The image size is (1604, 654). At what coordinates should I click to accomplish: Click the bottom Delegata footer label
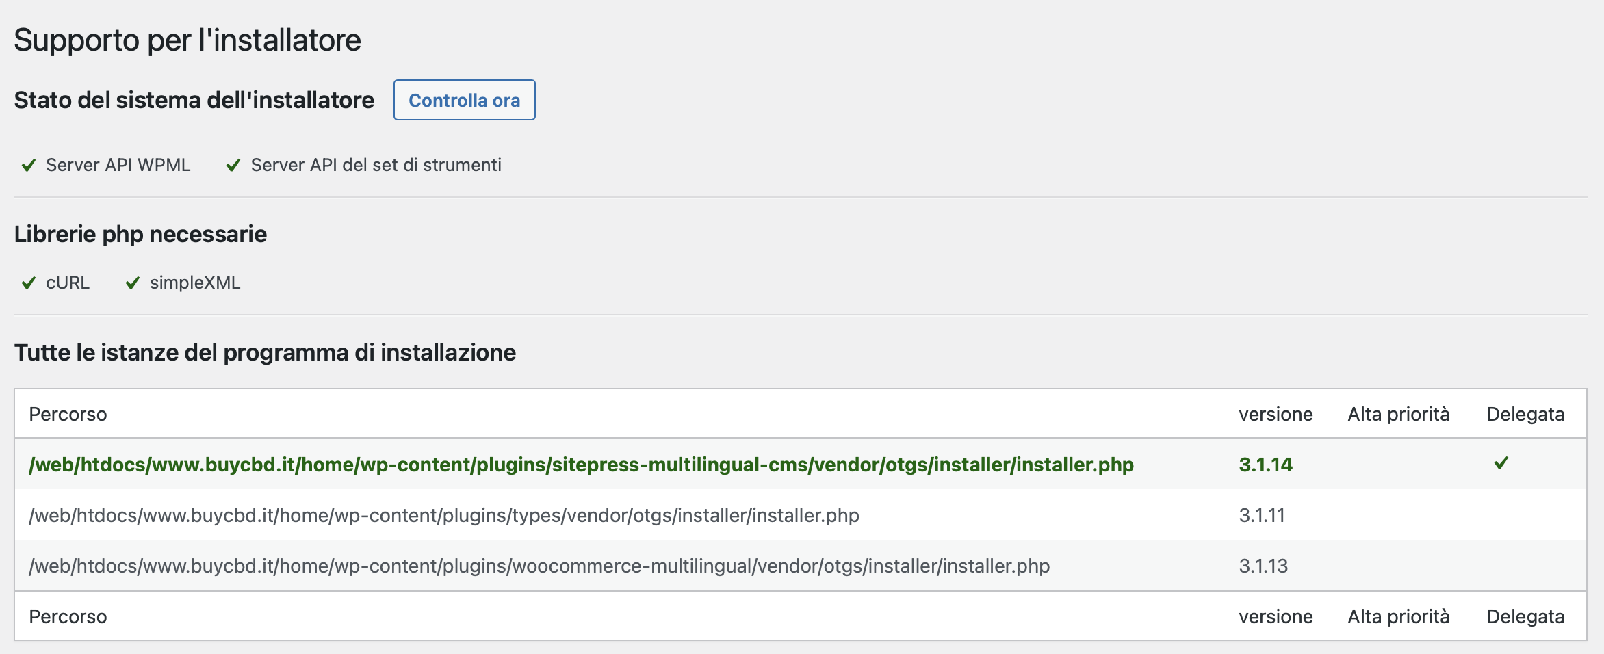click(1525, 616)
